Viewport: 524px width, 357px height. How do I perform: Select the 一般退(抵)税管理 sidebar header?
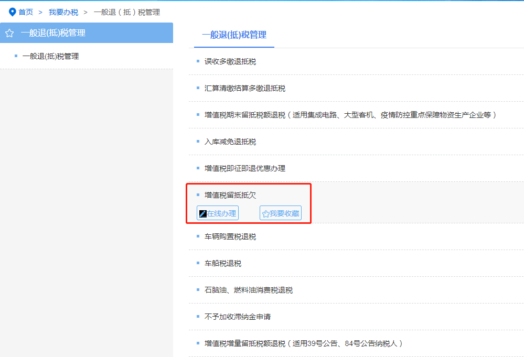coord(87,33)
